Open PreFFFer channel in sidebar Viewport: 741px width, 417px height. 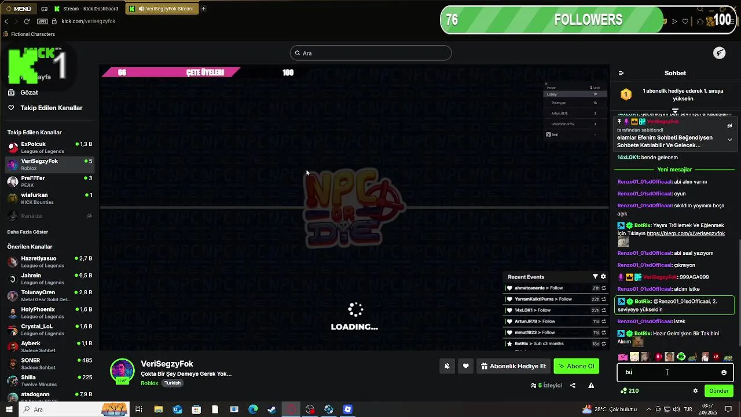(x=49, y=181)
